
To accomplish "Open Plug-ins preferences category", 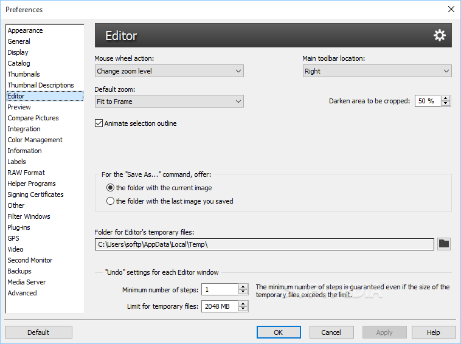I will 19,227.
